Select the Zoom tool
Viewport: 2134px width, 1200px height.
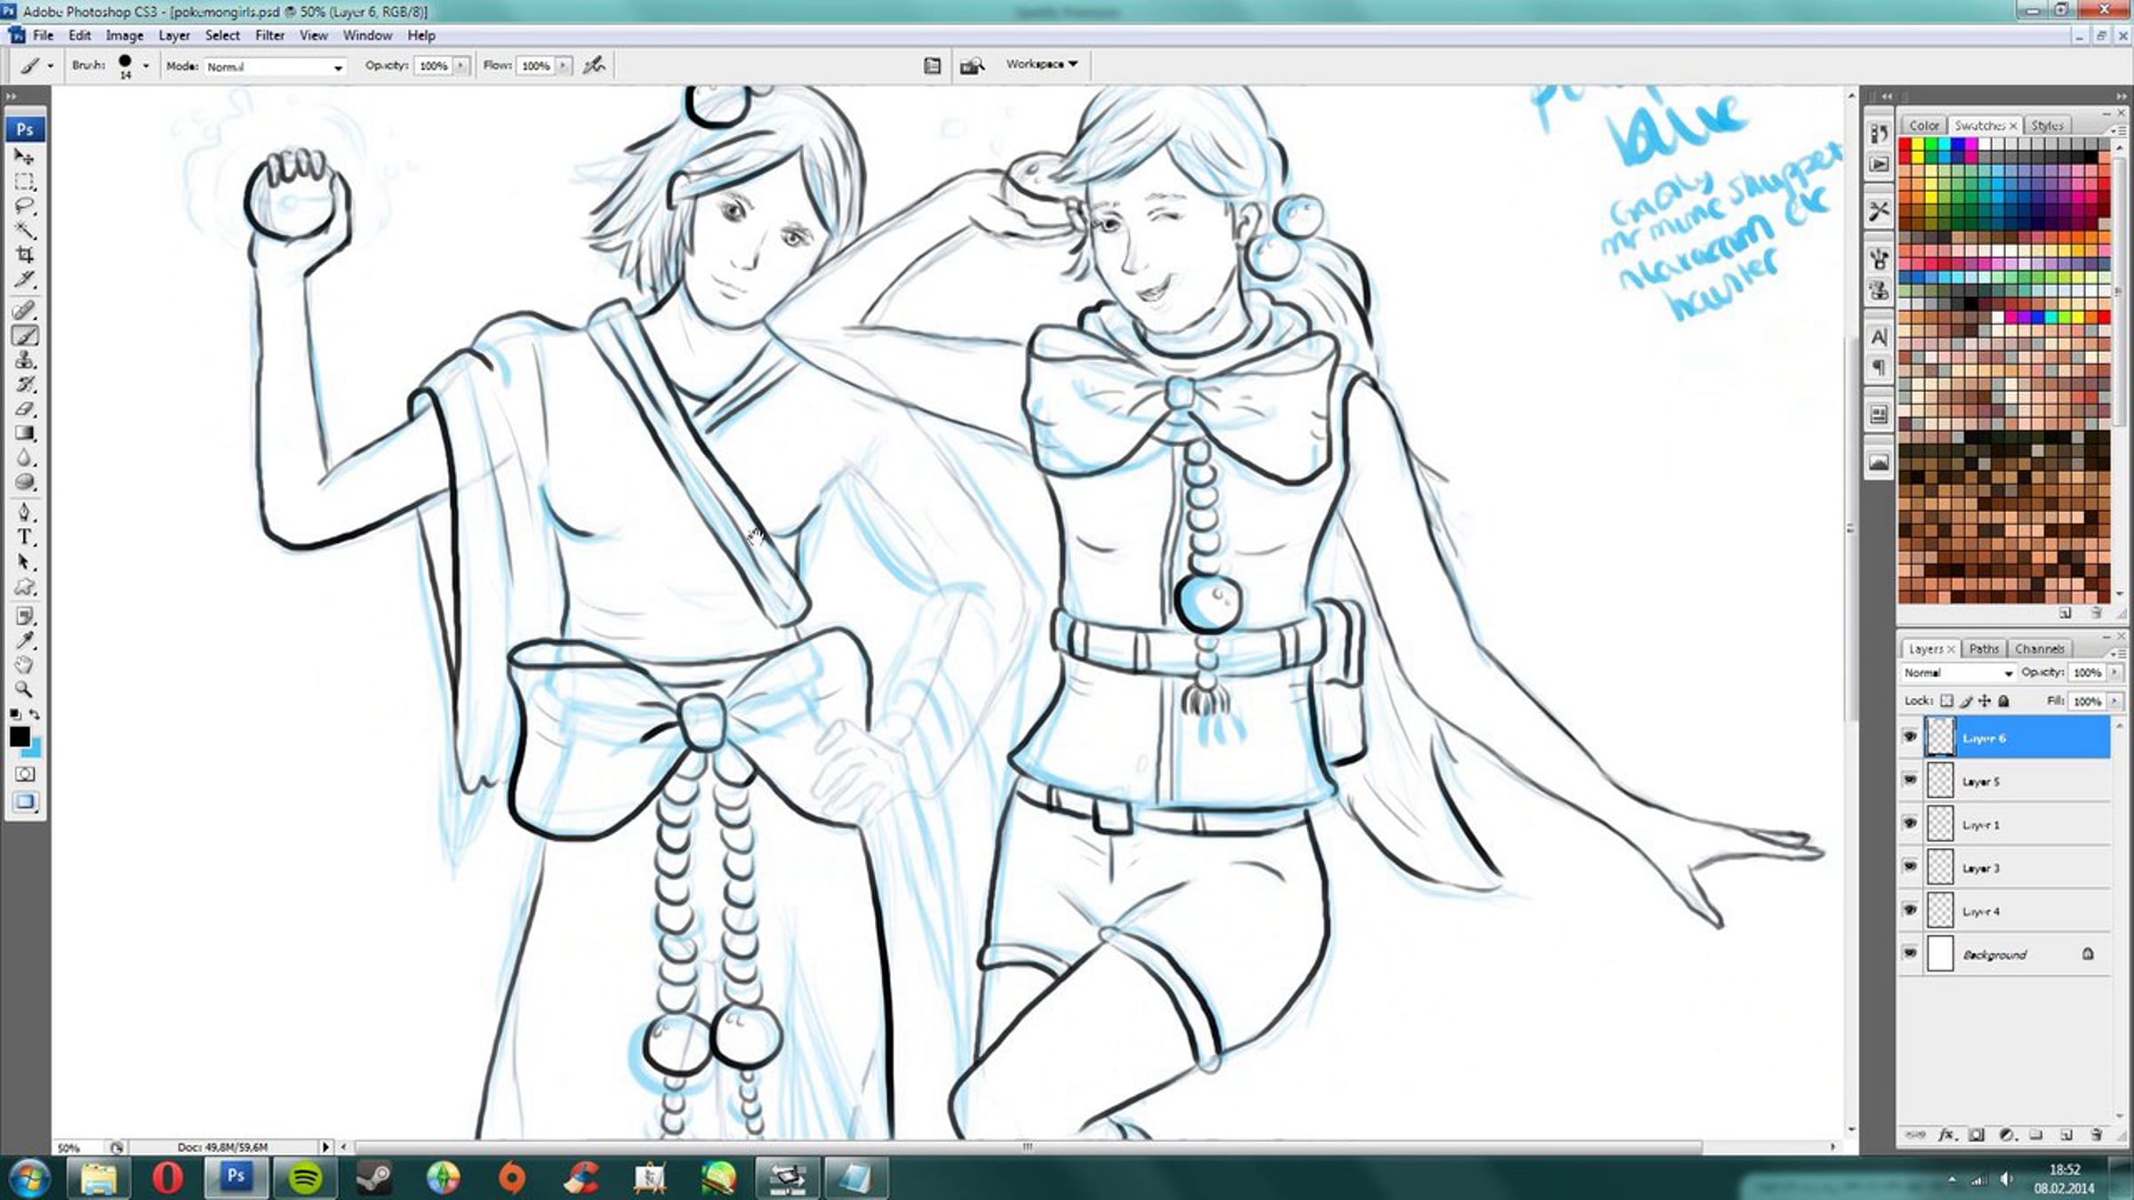[25, 689]
